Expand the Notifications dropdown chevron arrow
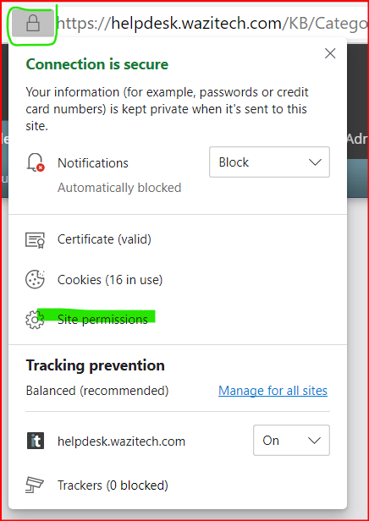 tap(315, 162)
